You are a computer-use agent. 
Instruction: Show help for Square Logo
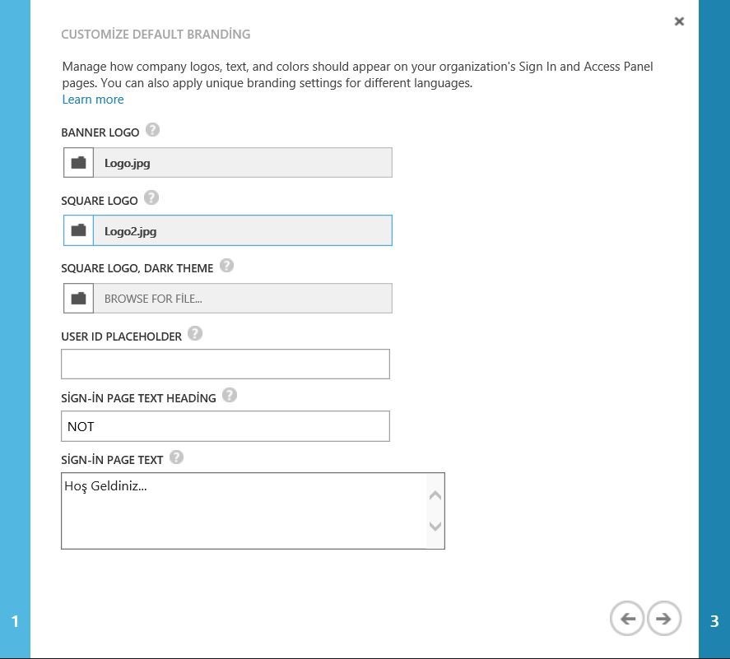click(x=151, y=198)
